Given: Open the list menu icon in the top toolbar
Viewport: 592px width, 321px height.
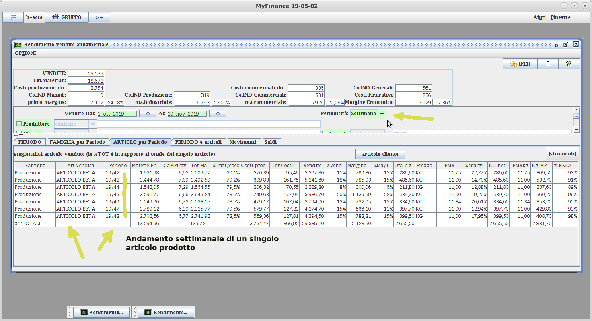Looking at the screenshot, I should pyautogui.click(x=13, y=17).
